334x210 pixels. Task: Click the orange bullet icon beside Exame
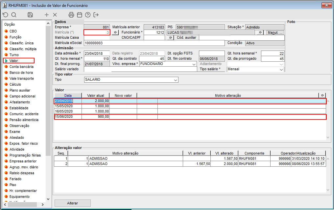tap(6, 132)
